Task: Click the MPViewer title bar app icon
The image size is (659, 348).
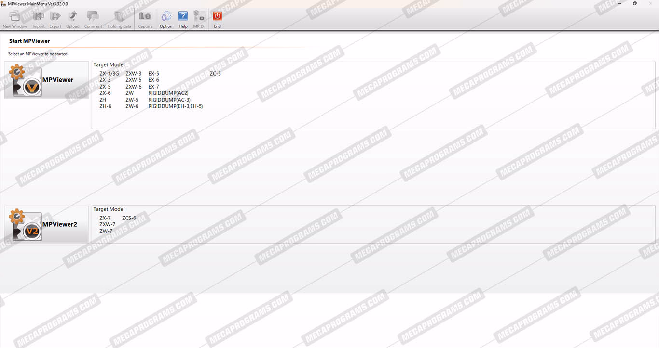Action: click(x=4, y=4)
